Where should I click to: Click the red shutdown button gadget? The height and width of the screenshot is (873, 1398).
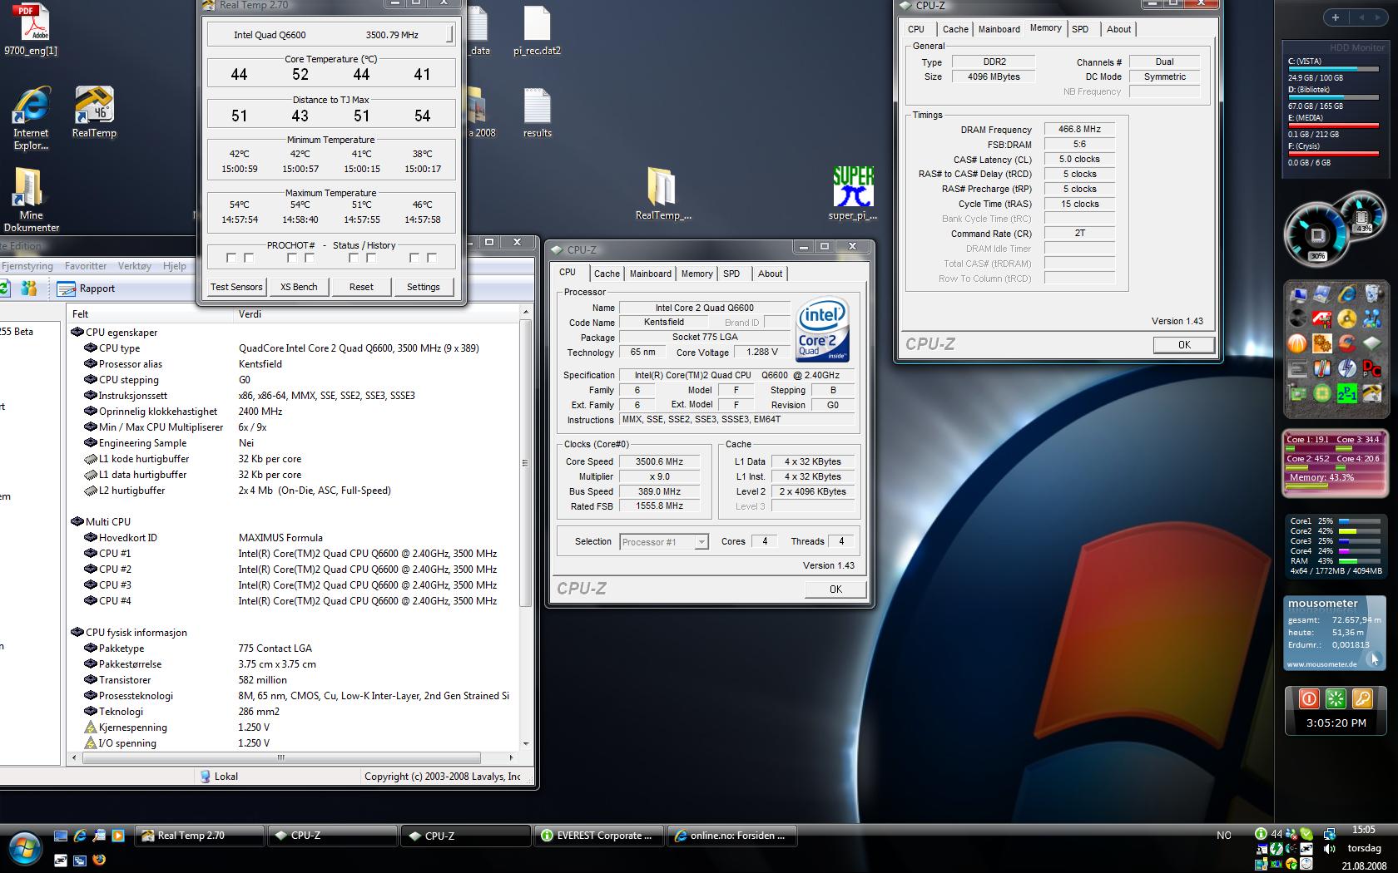point(1309,698)
